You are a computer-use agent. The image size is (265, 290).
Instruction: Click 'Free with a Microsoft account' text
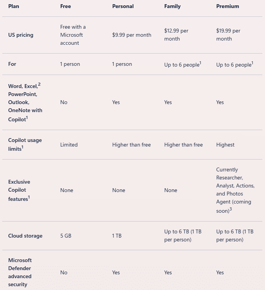pyautogui.click(x=73, y=35)
